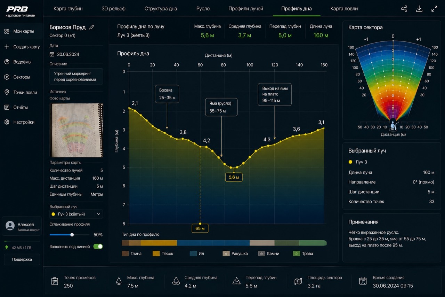This screenshot has width=445, height=297.
Task: Click the Настройки gear icon
Action: (7, 122)
